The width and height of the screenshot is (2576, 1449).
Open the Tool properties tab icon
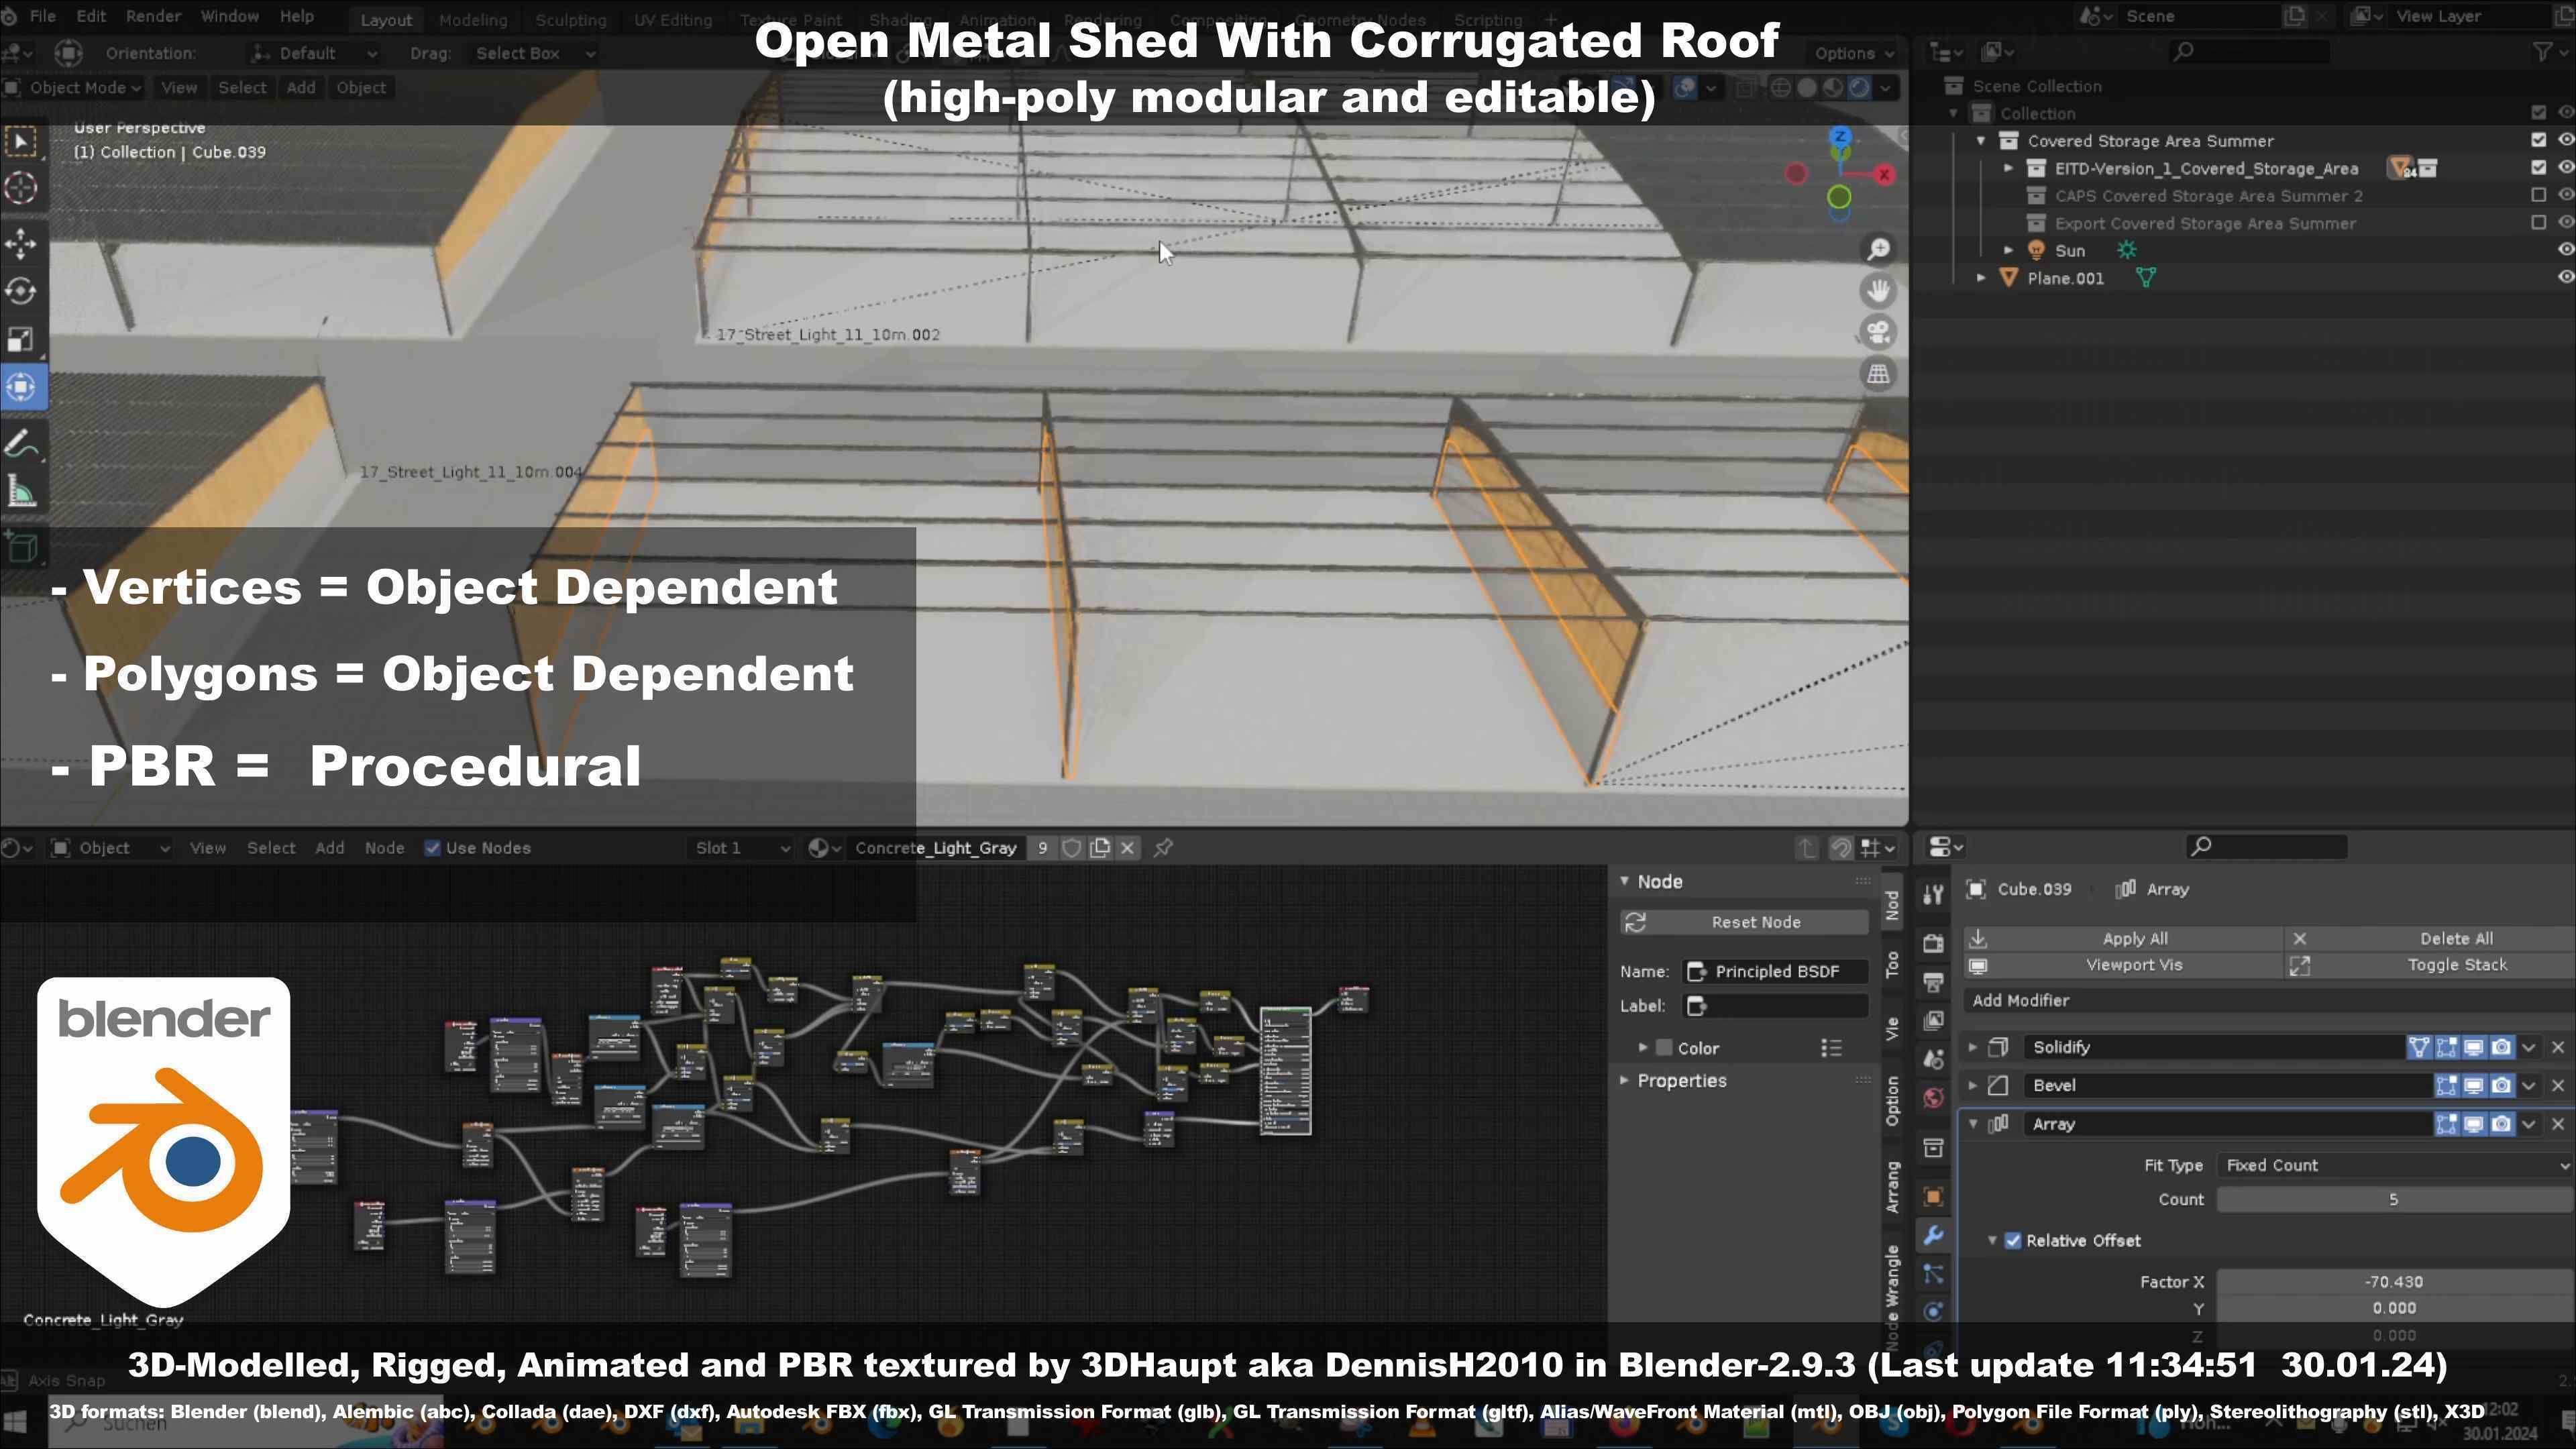[x=1933, y=894]
